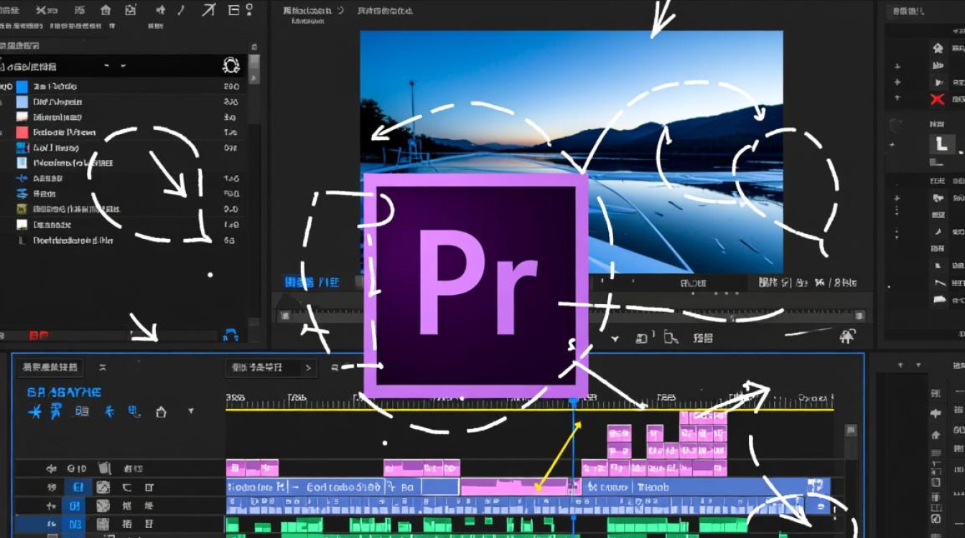Click the blue icon below the project list
Image resolution: width=965 pixels, height=538 pixels.
(231, 334)
